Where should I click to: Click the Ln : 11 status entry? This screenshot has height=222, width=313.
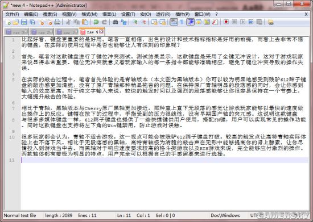[x=123, y=215]
